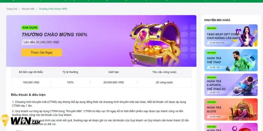Click the 100,000 VND minimum deposit cell

(x=31, y=83)
